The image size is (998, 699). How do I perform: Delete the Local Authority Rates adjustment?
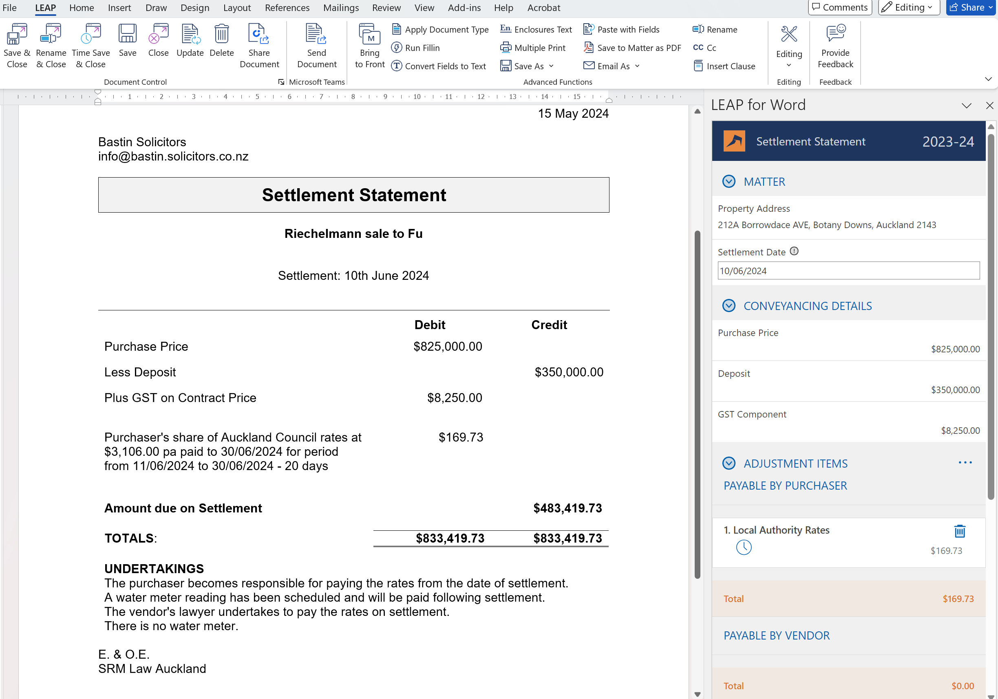tap(960, 530)
